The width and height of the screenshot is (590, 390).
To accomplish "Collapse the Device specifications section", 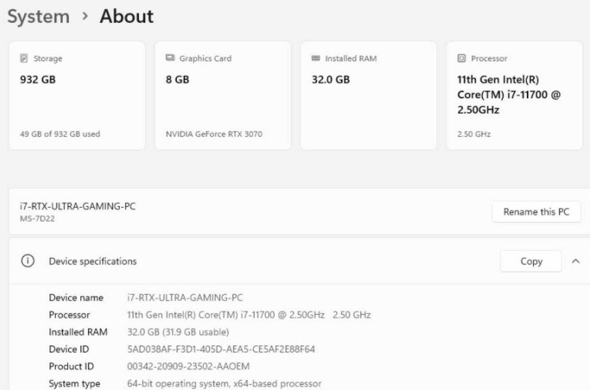I will point(576,261).
